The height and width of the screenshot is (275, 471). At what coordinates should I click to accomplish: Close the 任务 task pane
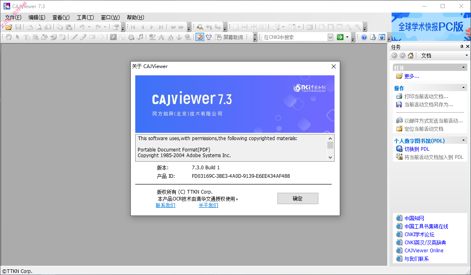pos(467,47)
